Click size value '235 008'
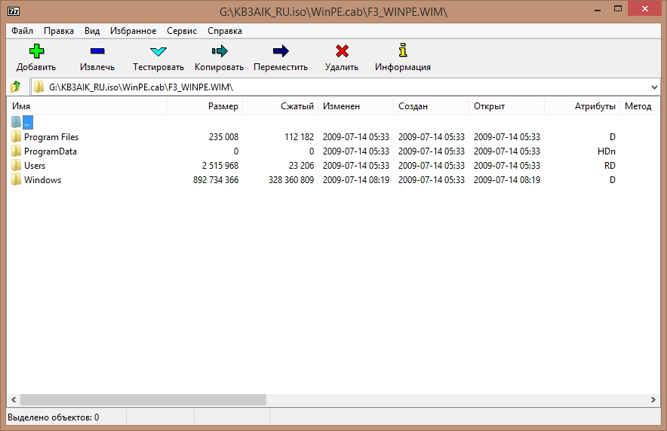The width and height of the screenshot is (667, 431). [x=224, y=136]
